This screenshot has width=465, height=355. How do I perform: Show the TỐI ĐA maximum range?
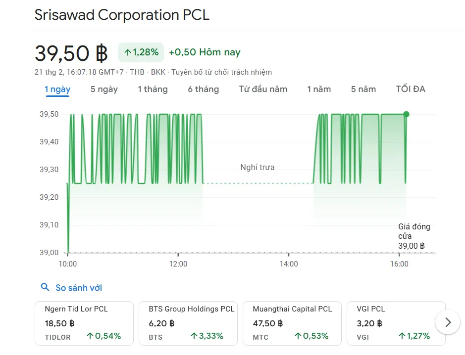point(411,89)
